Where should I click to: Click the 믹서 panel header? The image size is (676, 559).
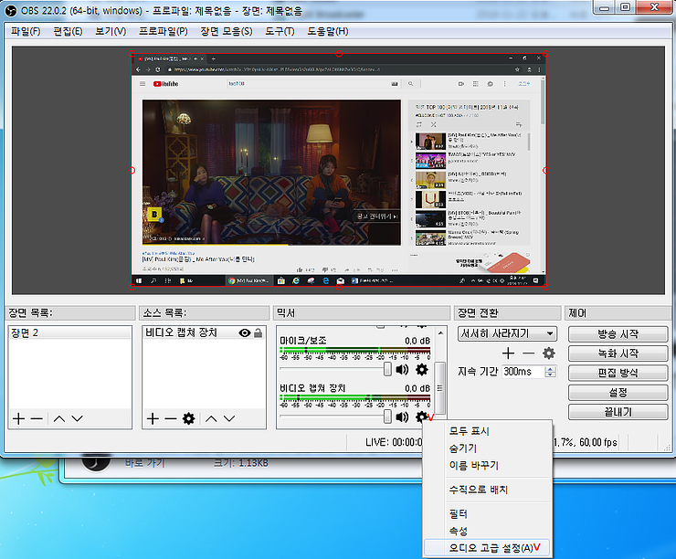pyautogui.click(x=361, y=313)
